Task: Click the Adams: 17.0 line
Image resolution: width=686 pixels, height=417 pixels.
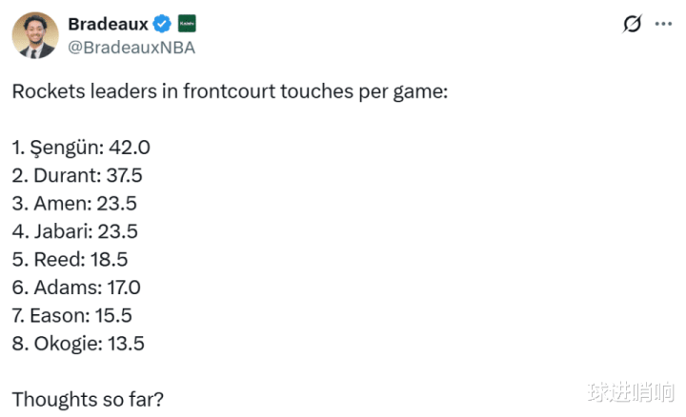Action: (x=76, y=288)
